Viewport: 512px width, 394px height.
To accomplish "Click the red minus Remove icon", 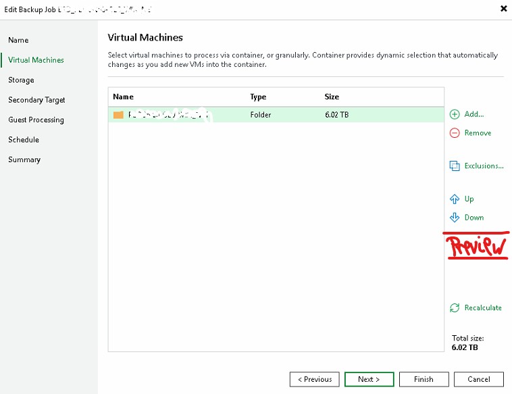I will pyautogui.click(x=455, y=133).
